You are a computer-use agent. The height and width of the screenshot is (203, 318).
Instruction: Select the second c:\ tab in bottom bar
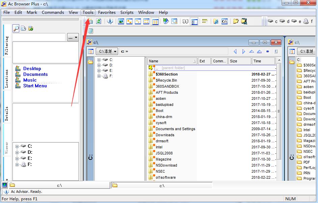162,185
